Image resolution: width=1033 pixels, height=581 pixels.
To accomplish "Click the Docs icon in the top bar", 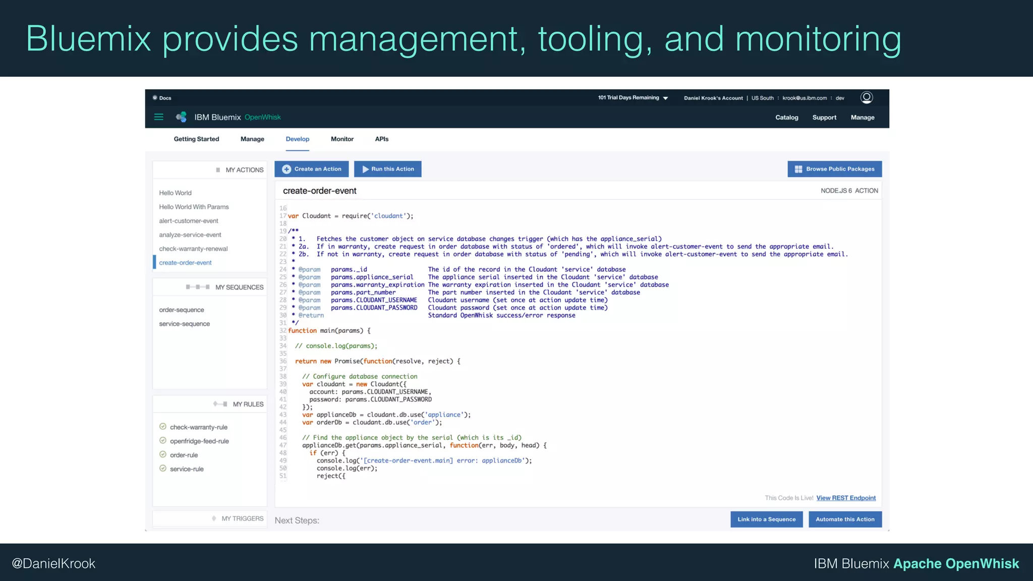I will [155, 98].
